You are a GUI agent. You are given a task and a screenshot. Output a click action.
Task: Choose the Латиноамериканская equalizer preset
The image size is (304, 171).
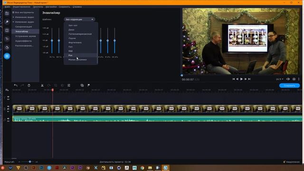tap(81, 34)
